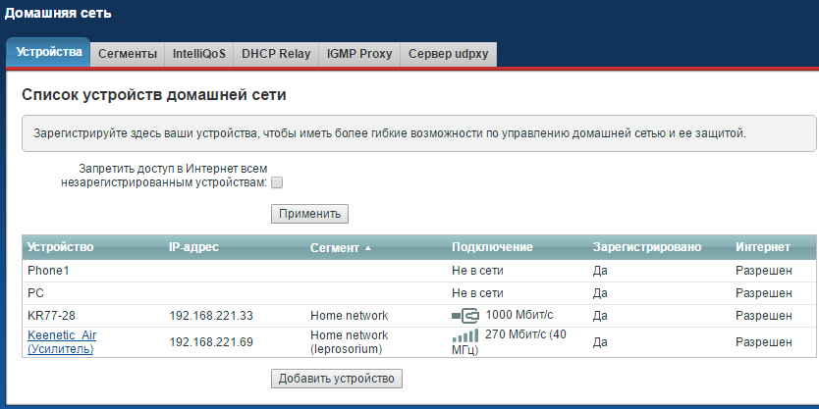Click the Wi-Fi signal bars icon for Keenetic_Air
Image resolution: width=819 pixels, height=409 pixels.
point(465,336)
